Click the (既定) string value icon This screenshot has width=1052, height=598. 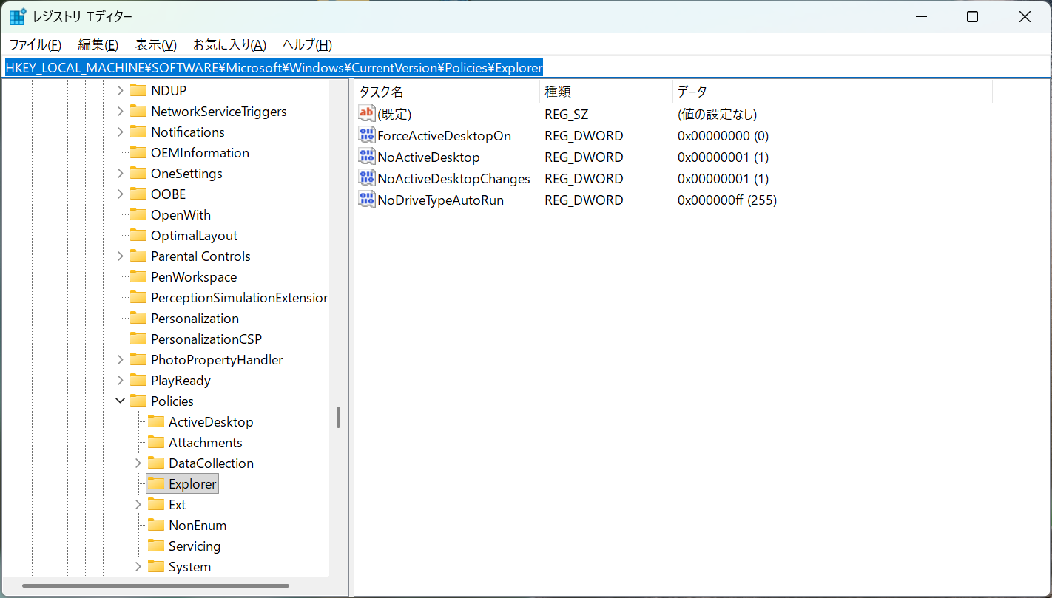[367, 114]
